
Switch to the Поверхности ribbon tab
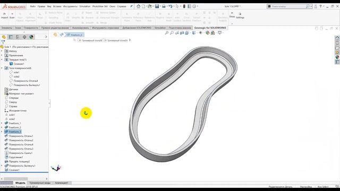pyautogui.click(x=31, y=28)
